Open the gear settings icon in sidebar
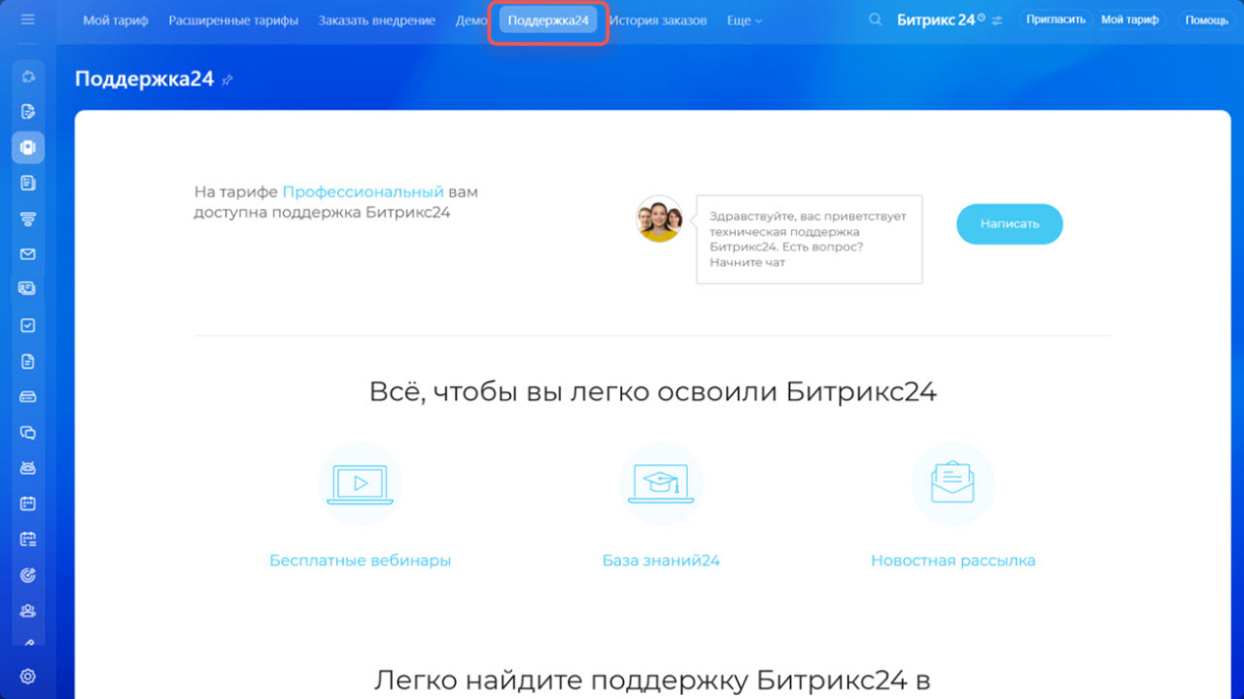Screen dimensions: 1244x699 (x=28, y=677)
